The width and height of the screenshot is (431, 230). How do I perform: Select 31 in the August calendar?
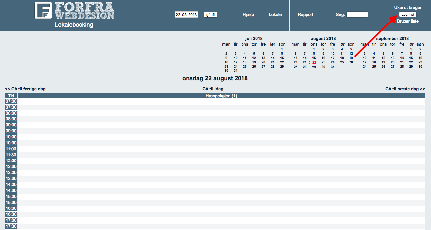pyautogui.click(x=333, y=67)
